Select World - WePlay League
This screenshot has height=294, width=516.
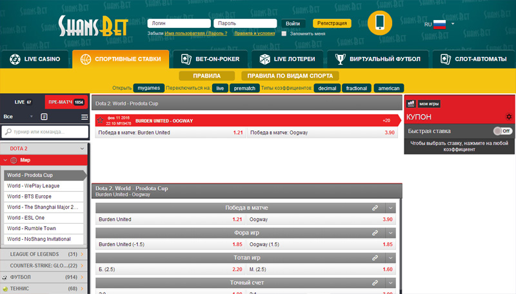[x=44, y=186]
